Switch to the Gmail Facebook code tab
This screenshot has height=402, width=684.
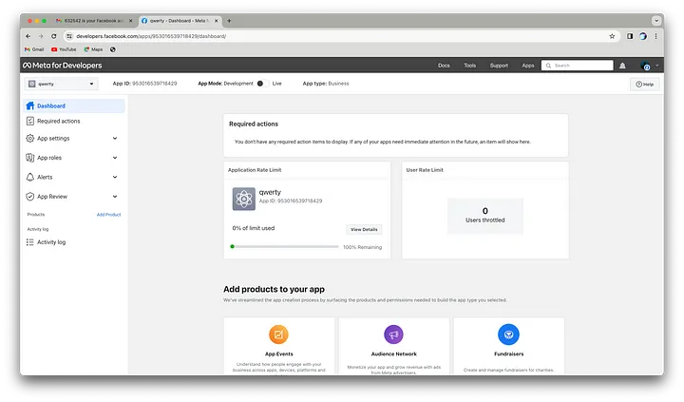[94, 21]
